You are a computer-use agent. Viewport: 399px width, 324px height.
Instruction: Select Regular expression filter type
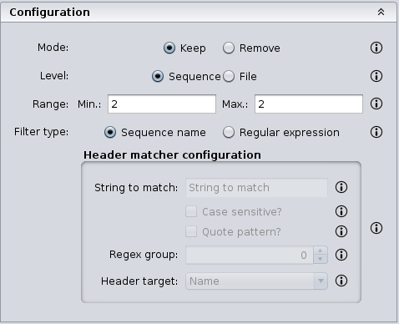click(229, 132)
